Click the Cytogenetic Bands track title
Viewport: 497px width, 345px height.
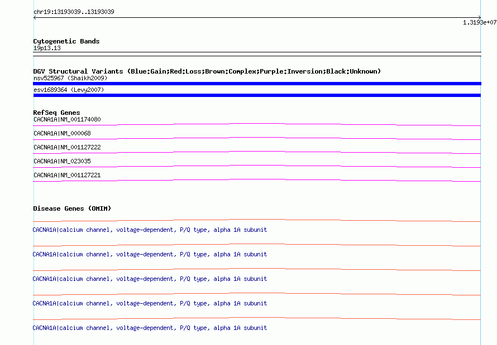tap(66, 41)
